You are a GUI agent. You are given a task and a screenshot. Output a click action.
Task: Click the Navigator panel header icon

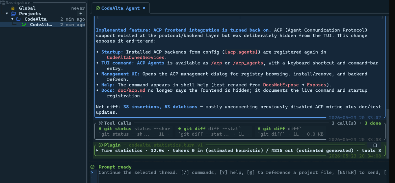coord(3,3)
